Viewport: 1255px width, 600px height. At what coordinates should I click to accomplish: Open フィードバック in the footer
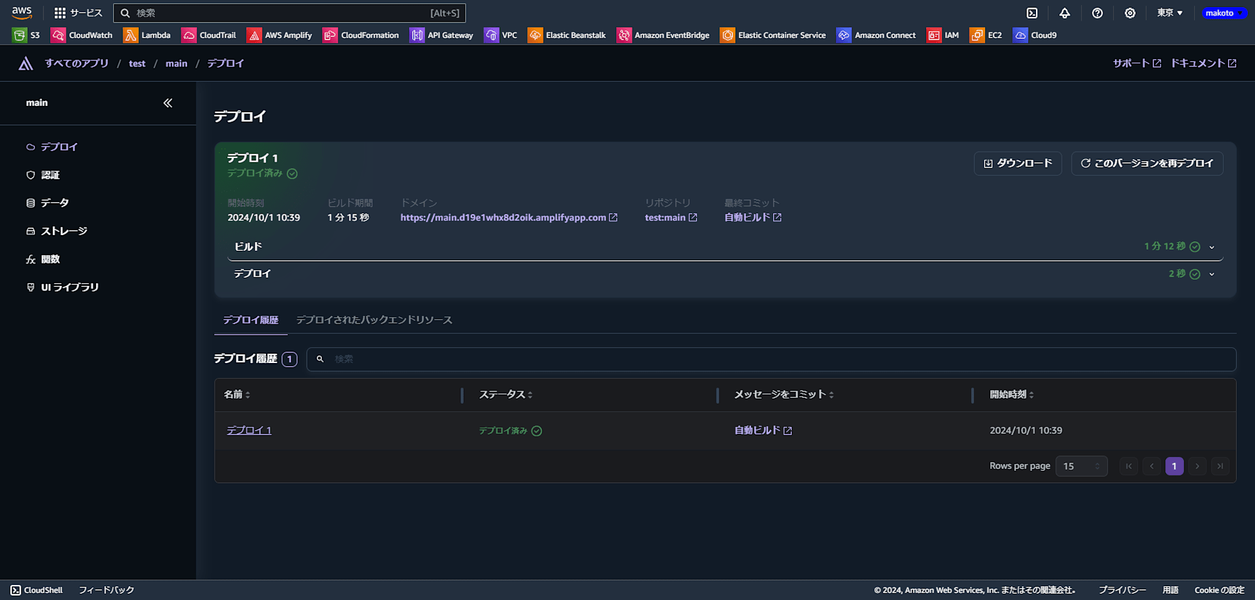107,590
